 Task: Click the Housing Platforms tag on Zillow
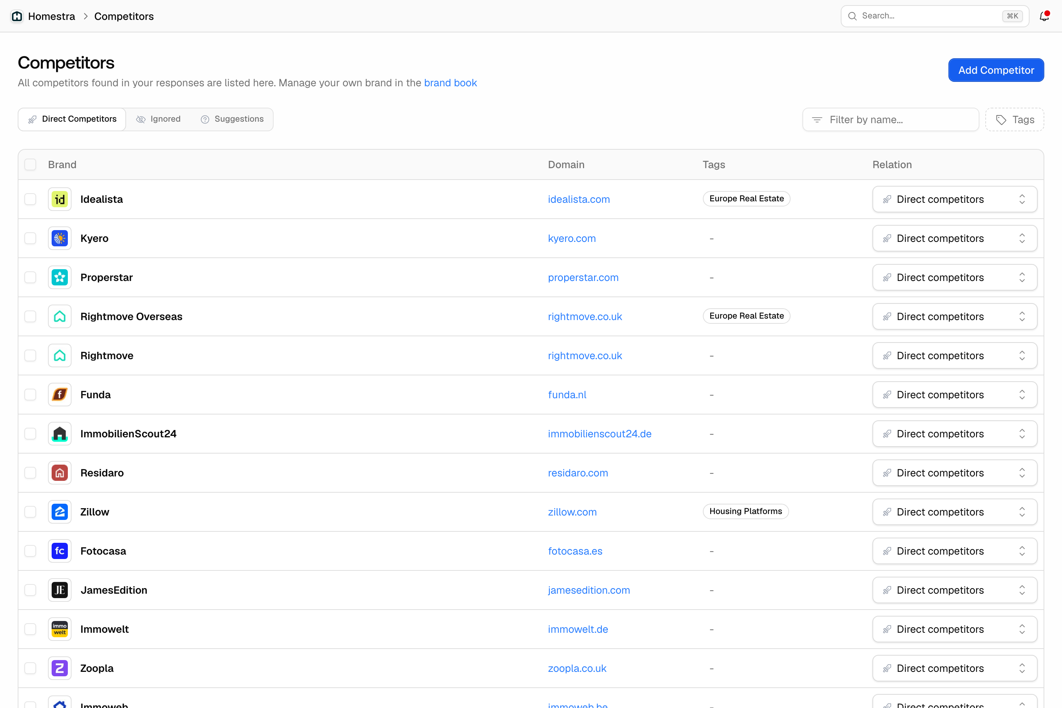coord(746,511)
